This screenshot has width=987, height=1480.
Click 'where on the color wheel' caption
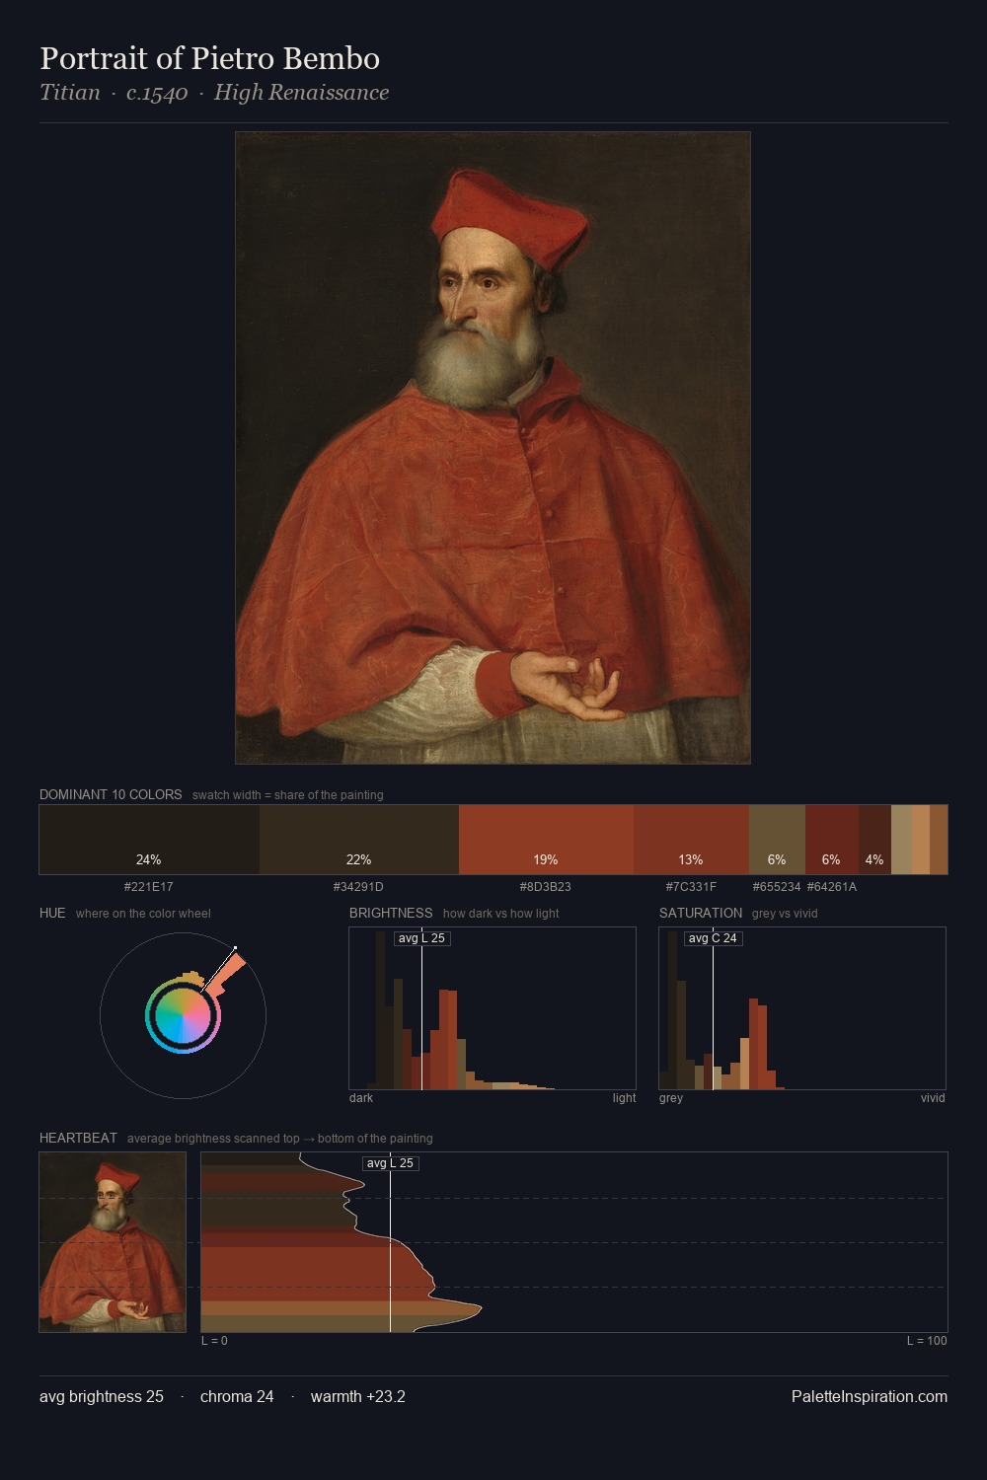[x=143, y=914]
